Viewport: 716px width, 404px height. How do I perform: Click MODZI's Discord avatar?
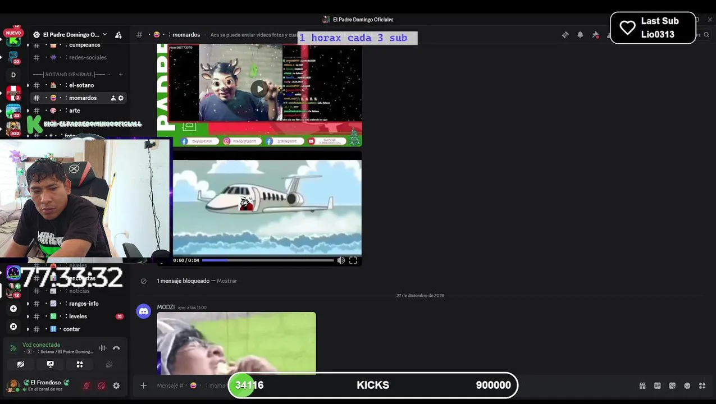[x=144, y=311]
